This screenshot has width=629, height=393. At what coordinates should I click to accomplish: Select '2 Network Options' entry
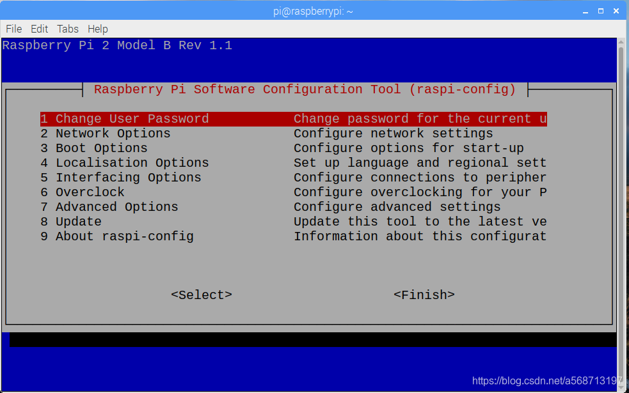293,134
